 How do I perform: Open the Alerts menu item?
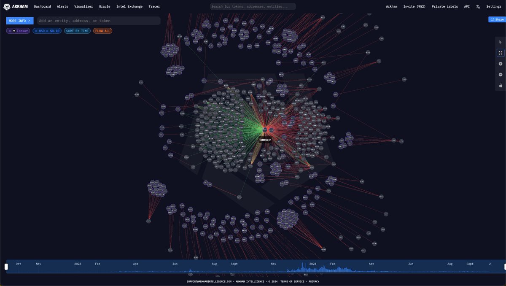pos(62,7)
